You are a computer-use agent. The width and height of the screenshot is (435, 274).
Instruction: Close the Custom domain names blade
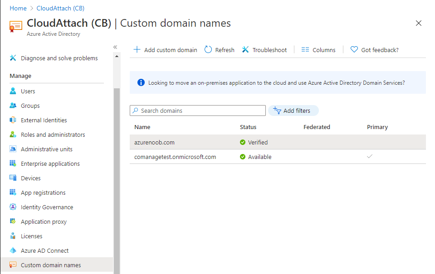click(419, 23)
